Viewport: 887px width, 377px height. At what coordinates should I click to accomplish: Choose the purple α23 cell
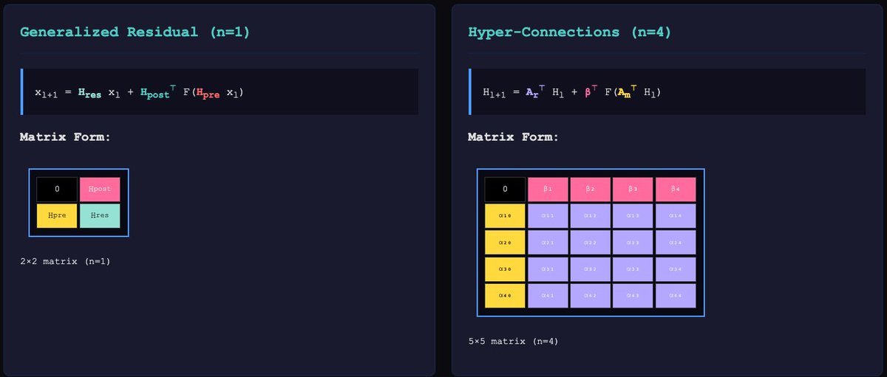coord(633,242)
